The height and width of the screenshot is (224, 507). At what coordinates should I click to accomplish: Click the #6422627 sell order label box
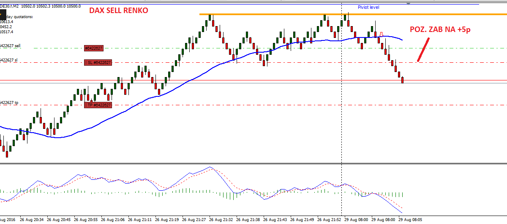[x=94, y=48]
